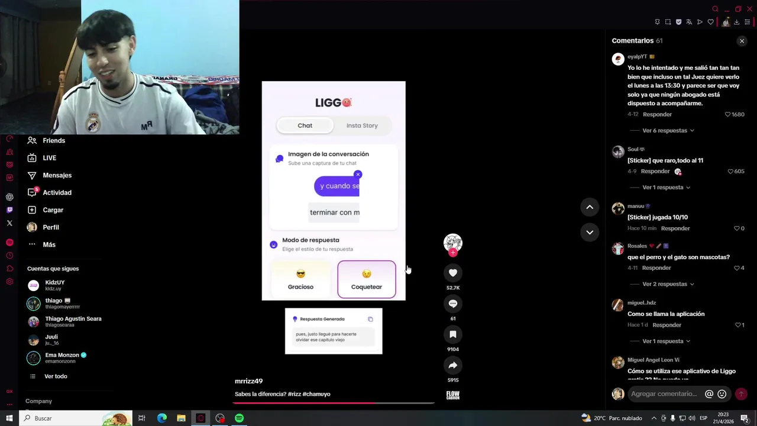This screenshot has width=757, height=426.
Task: Click the Windows taskbar Buscar search box
Action: point(76,418)
